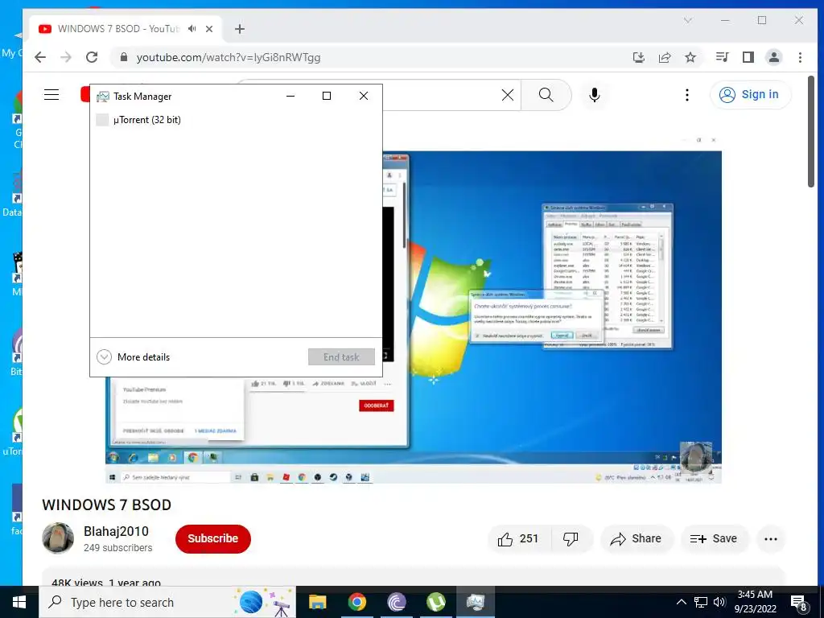Click the page vertical scrollbar
This screenshot has width=824, height=618.
pos(811,131)
